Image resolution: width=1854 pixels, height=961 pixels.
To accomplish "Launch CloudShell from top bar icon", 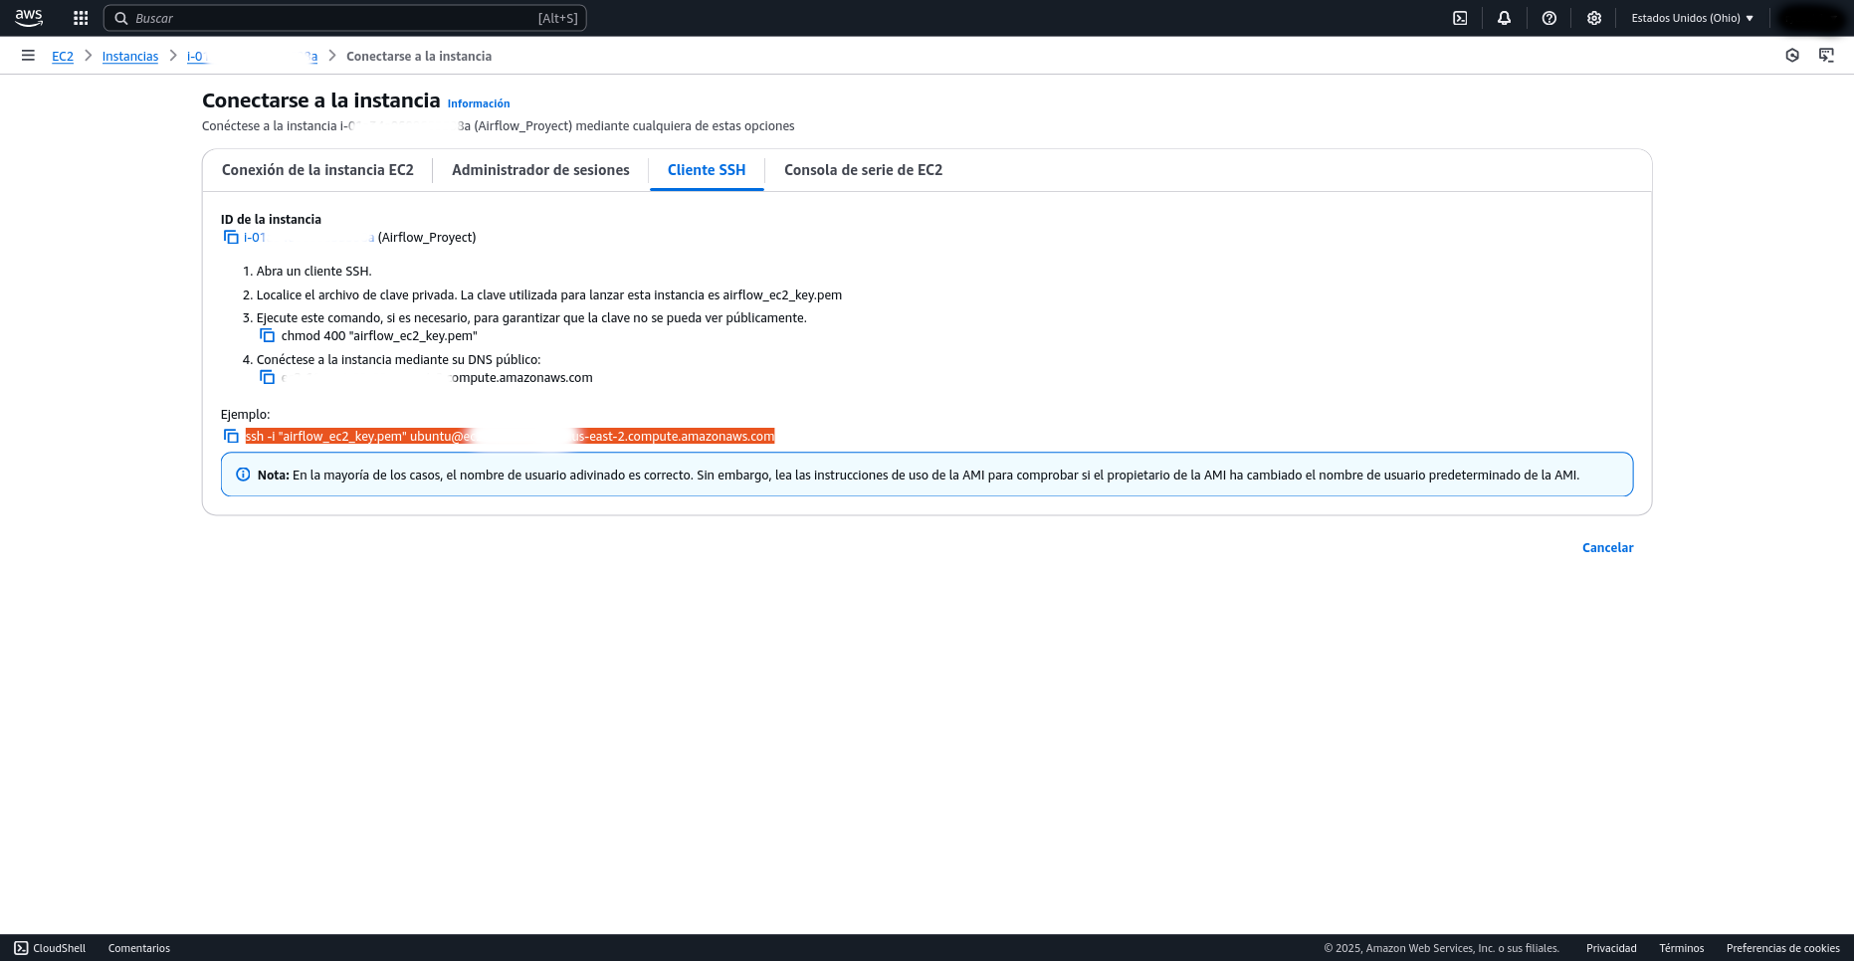I will click(1460, 18).
